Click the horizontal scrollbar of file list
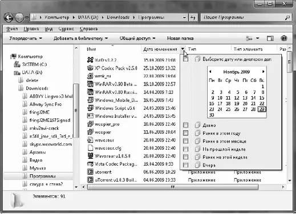Screen dimensions: 296x214 point(173,187)
